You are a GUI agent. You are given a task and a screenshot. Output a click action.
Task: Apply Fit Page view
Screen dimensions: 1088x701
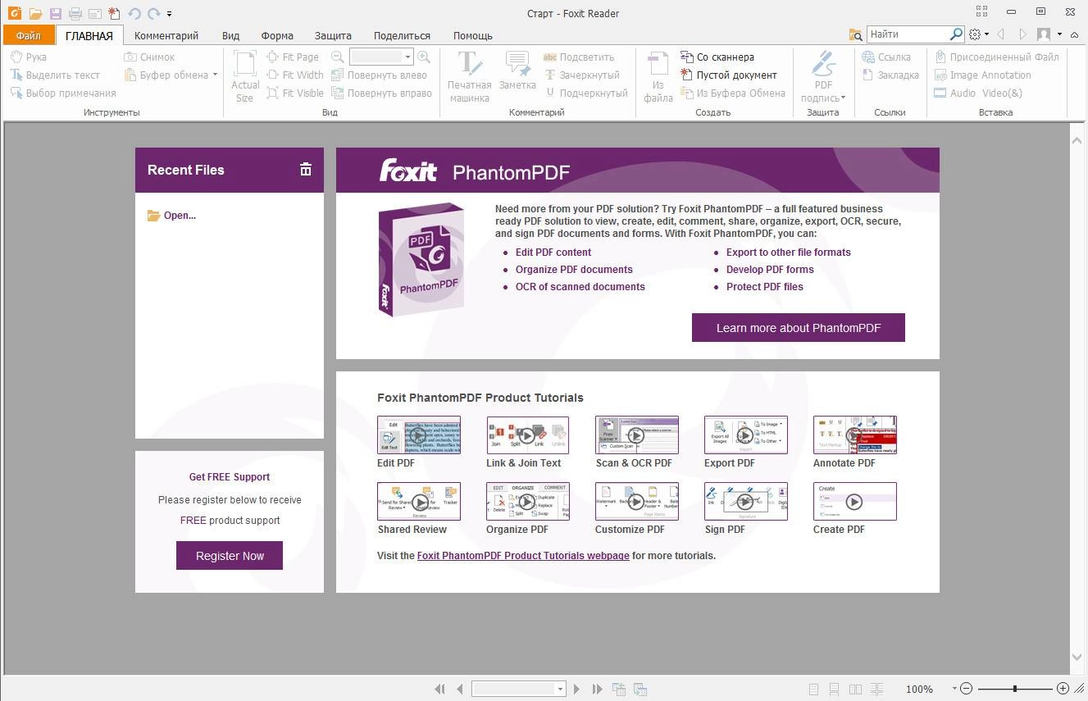point(293,57)
